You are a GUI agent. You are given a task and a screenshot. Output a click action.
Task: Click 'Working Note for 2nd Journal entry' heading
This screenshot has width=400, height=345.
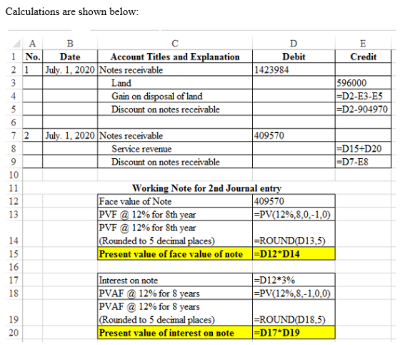tap(207, 188)
